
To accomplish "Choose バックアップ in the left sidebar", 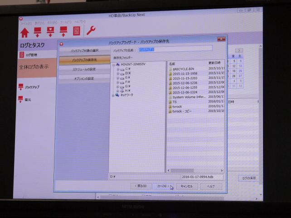I will click(29, 87).
